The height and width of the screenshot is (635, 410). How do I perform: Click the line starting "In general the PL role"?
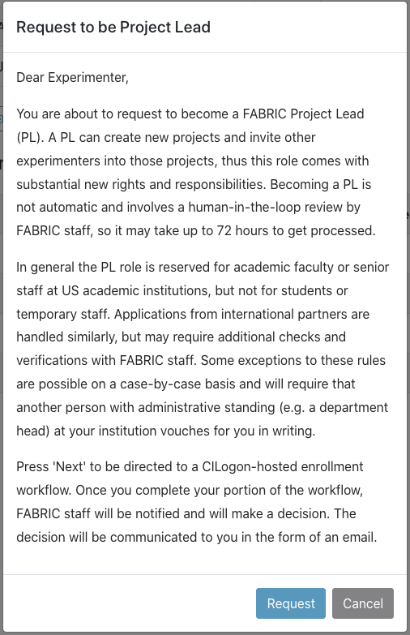pos(203,268)
